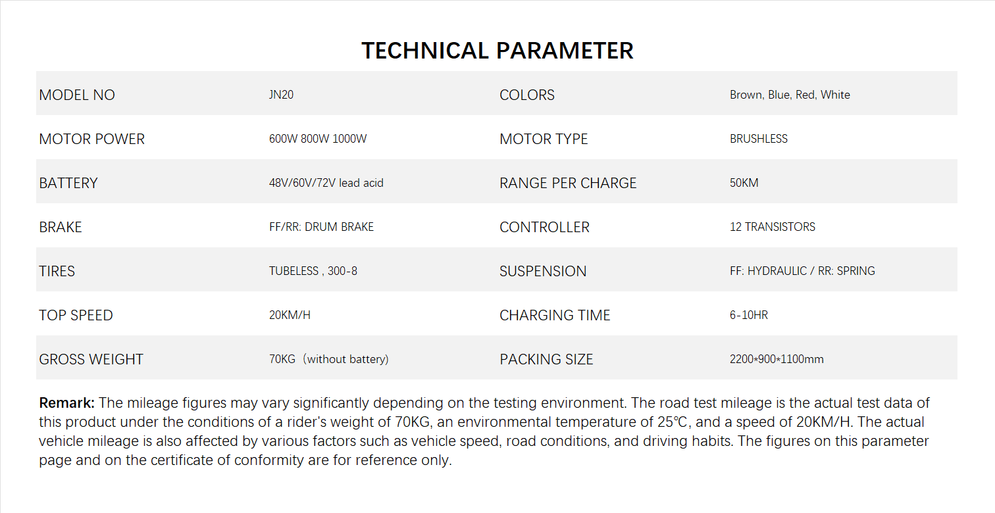The width and height of the screenshot is (995, 513).
Task: Select the FF/RR: DRUM BRAKE value
Action: pyautogui.click(x=321, y=227)
